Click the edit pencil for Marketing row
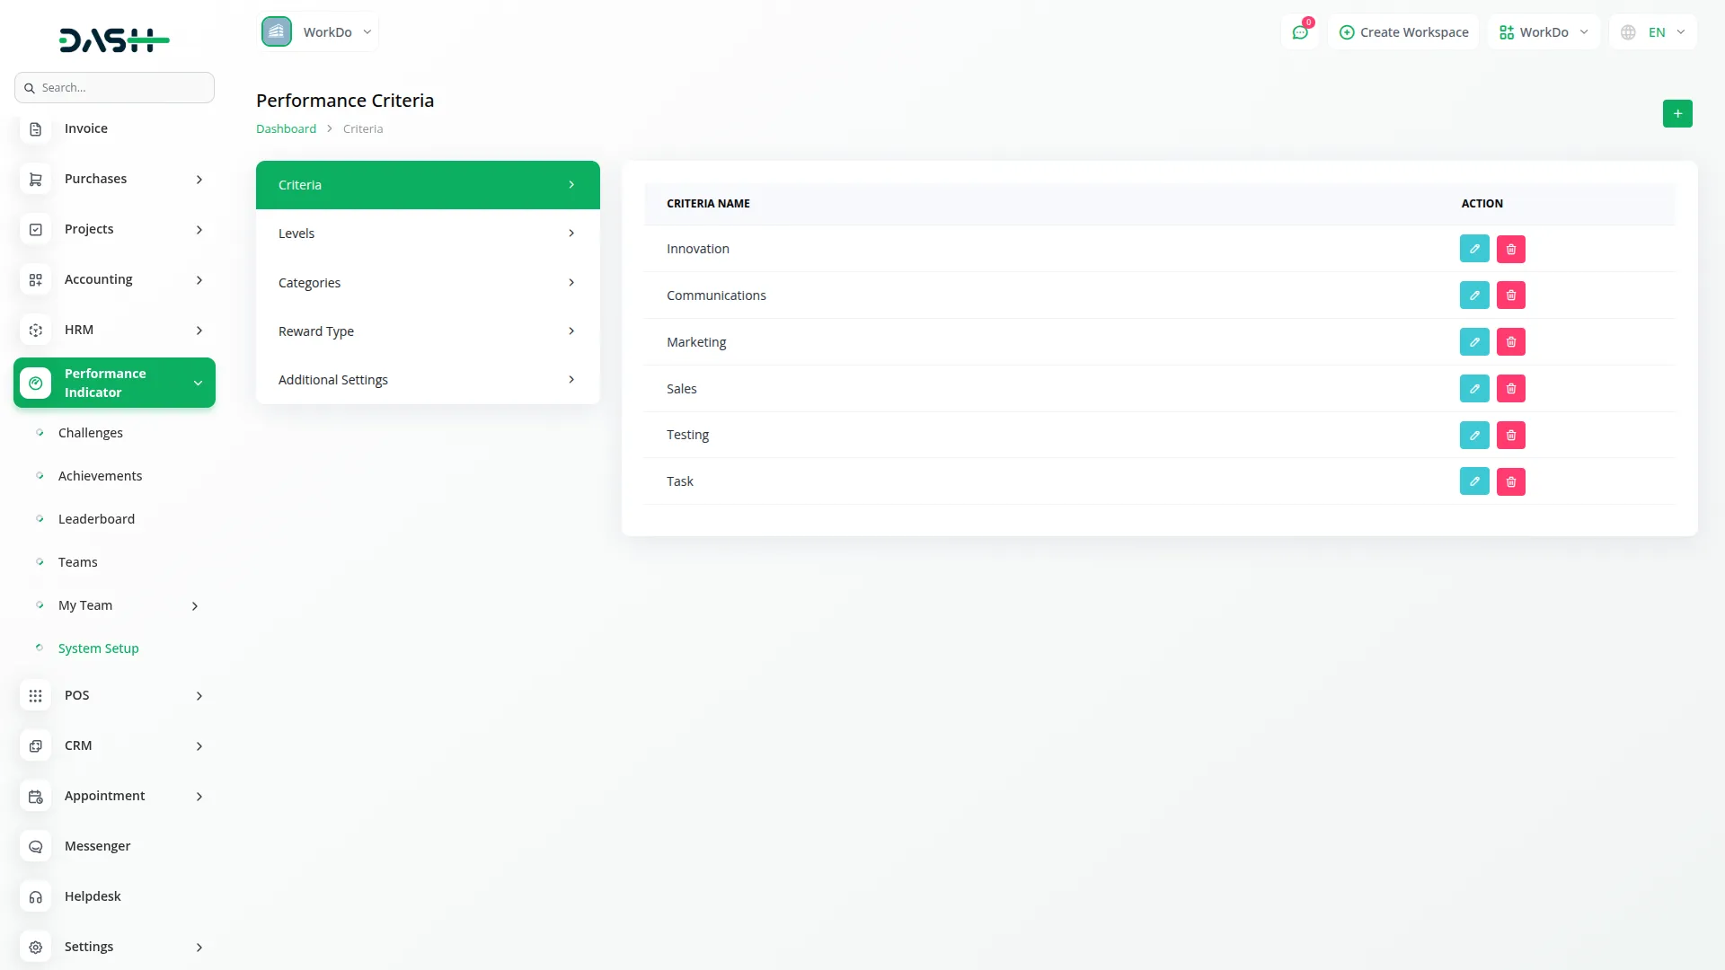Viewport: 1725px width, 970px height. tap(1474, 342)
